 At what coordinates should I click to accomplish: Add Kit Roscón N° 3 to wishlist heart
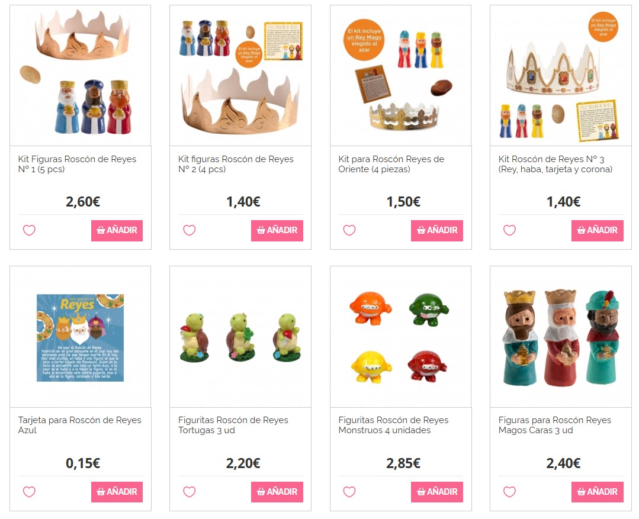[x=509, y=230]
